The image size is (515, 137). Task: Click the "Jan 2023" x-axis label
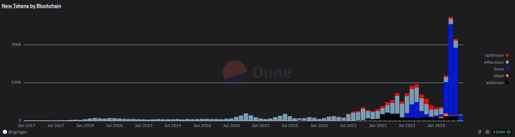click(377, 126)
